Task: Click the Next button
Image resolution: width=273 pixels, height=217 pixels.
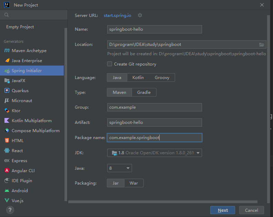Action: pyautogui.click(x=223, y=210)
